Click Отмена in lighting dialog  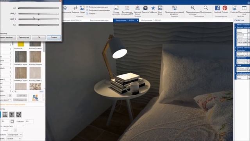pos(54,38)
